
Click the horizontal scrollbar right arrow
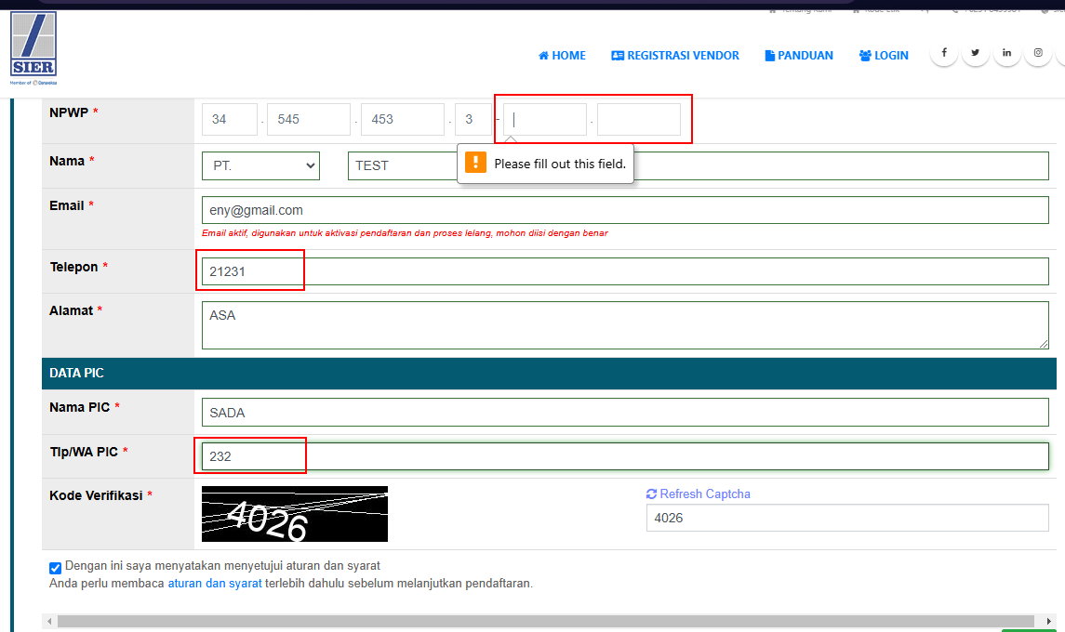[x=1048, y=621]
